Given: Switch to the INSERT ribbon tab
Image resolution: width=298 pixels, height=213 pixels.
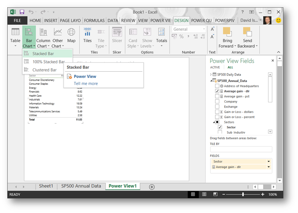Looking at the screenshot, I should pos(51,20).
